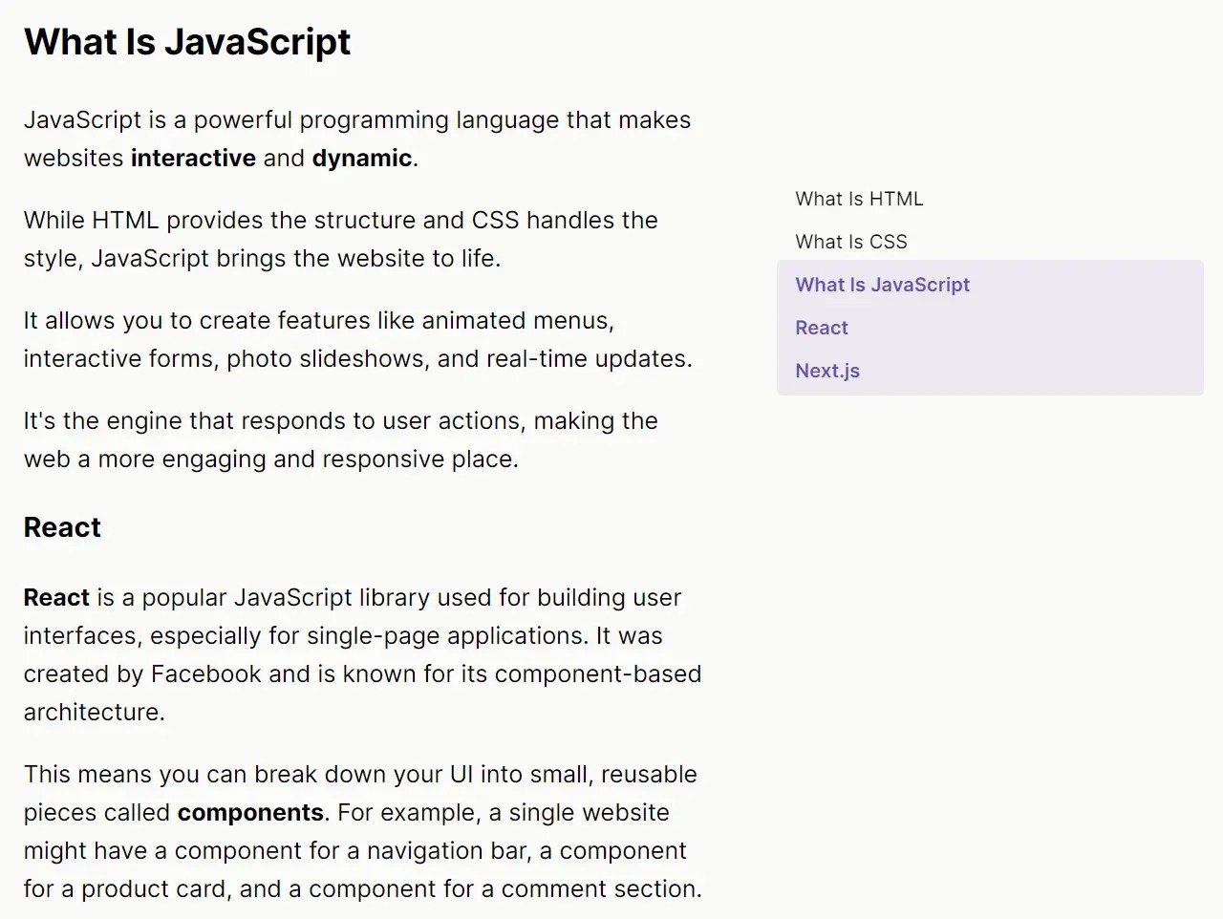Open the Next.js sidebar link

(826, 371)
